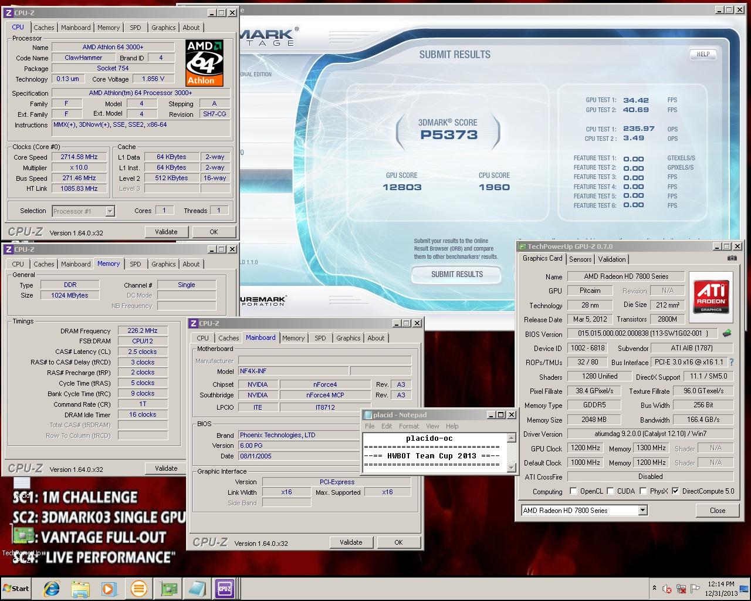Open the Processor #1 selection dropdown

110,211
